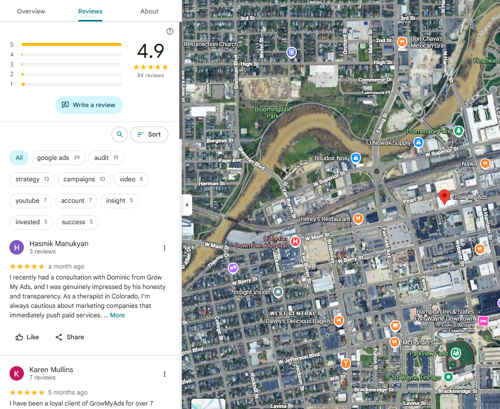Click the purple theater mask pin
Image resolution: width=500 pixels, height=409 pixels.
pyautogui.click(x=233, y=268)
